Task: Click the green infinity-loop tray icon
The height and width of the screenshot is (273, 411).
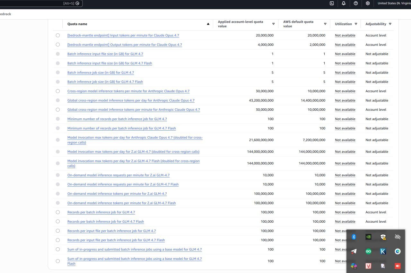Action: click(368, 252)
